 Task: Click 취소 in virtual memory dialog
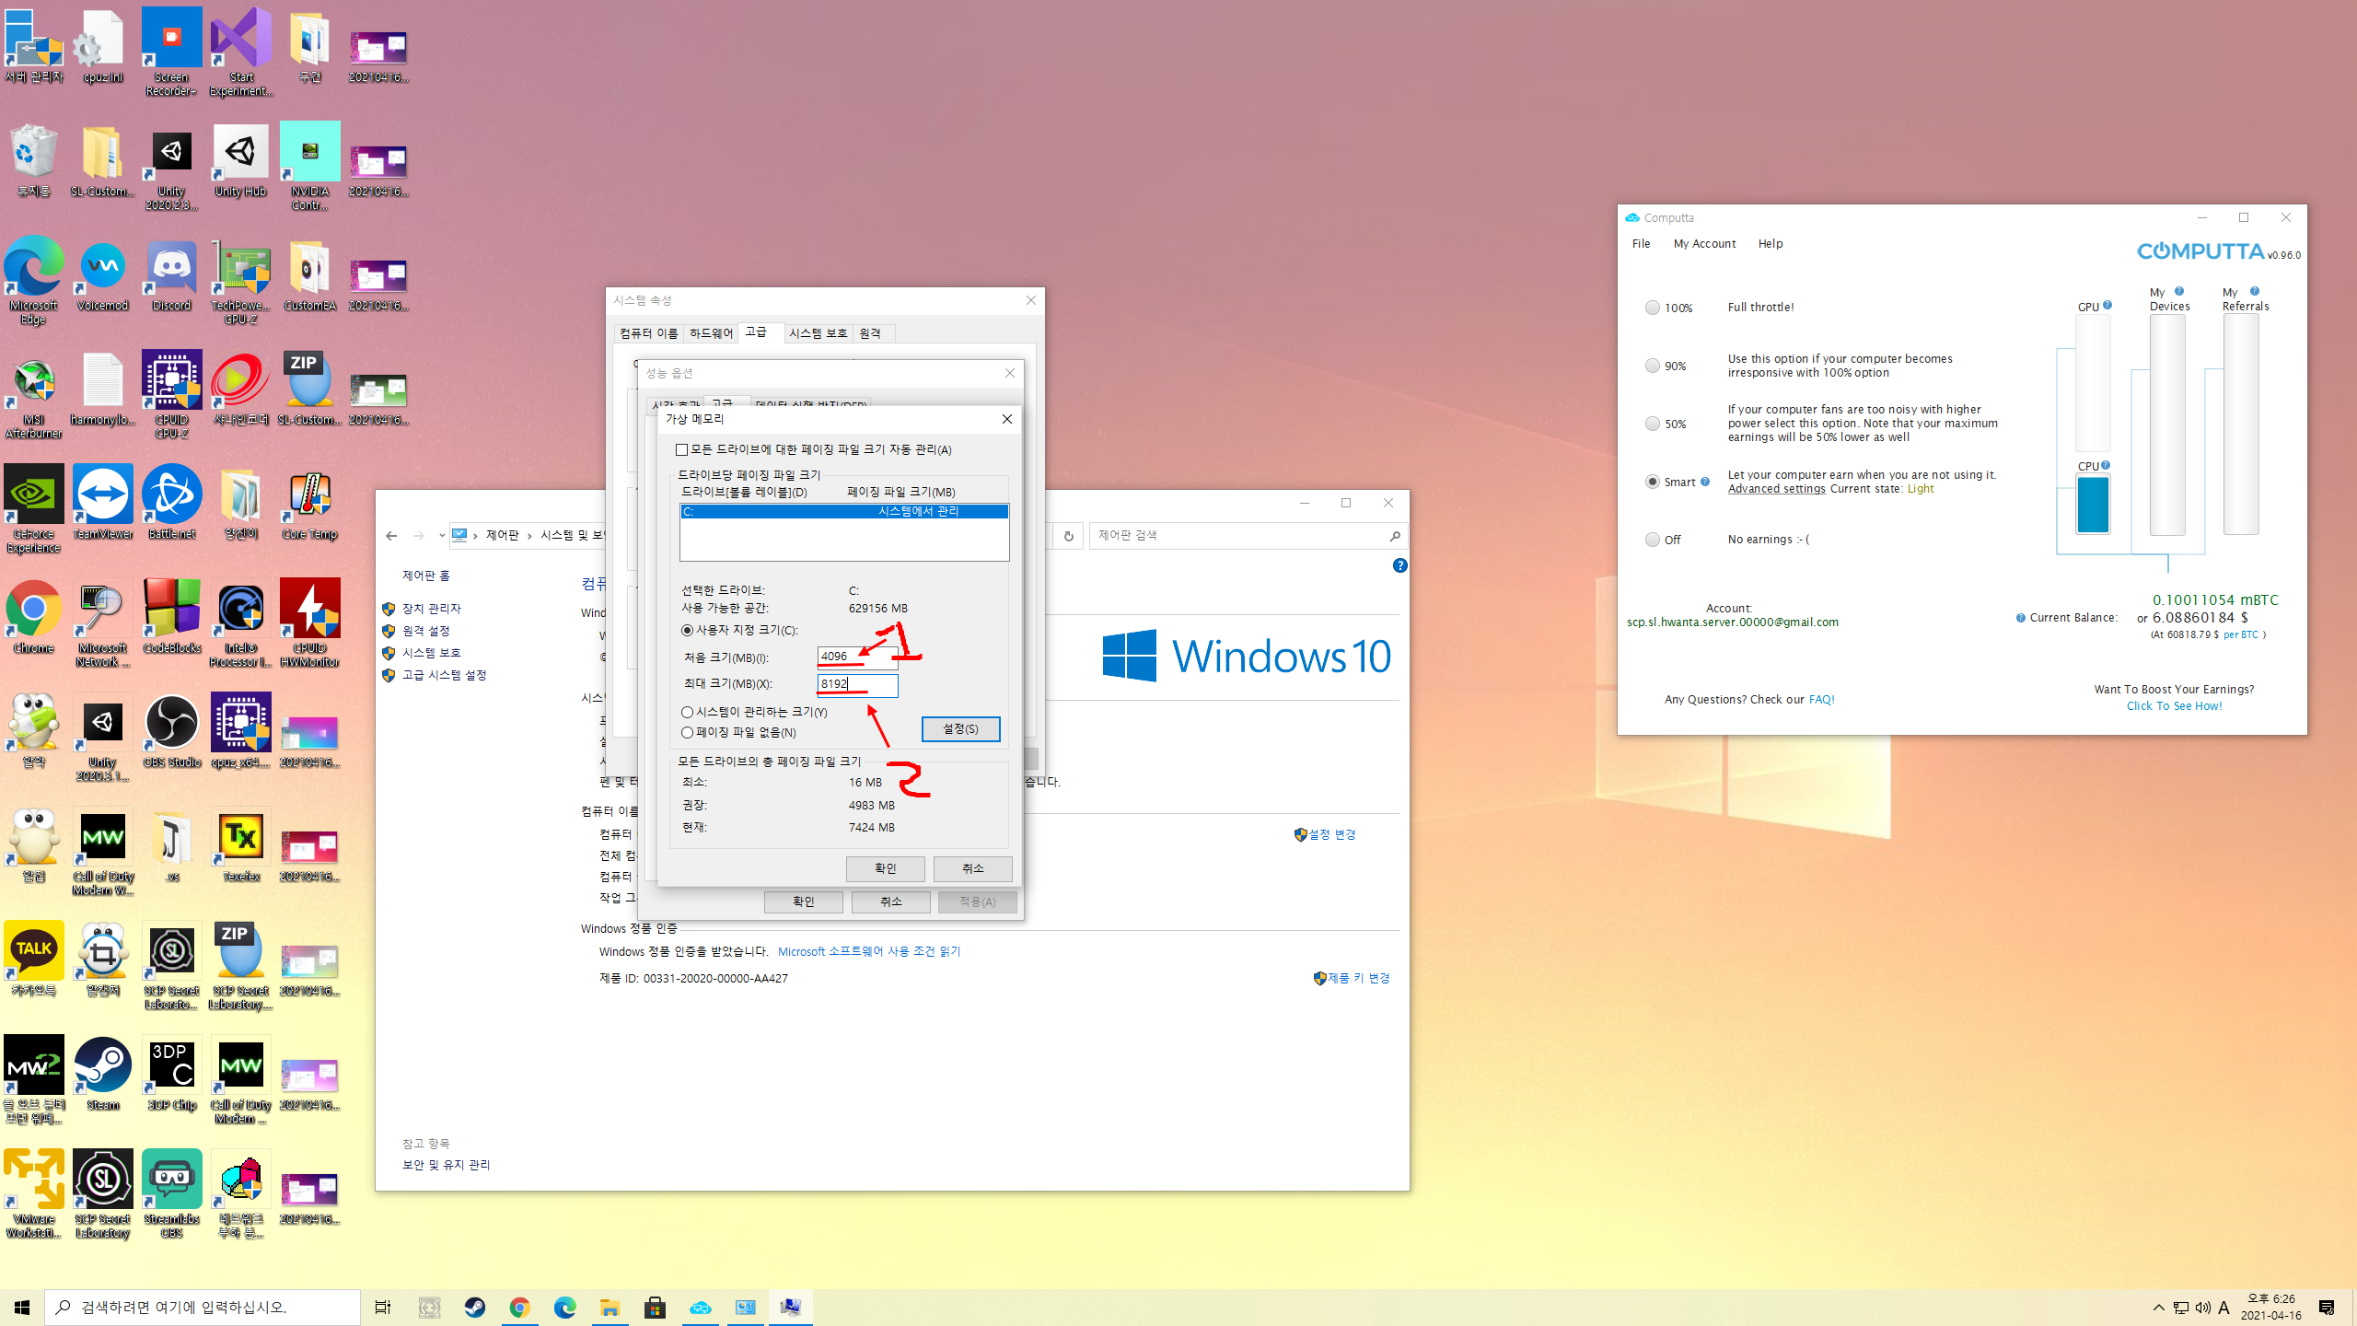point(972,869)
